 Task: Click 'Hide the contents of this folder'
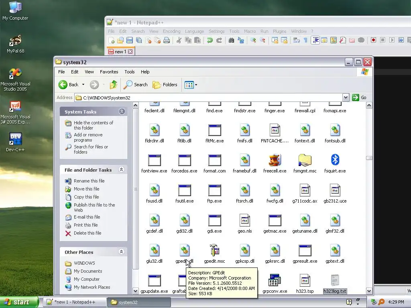[x=93, y=125]
